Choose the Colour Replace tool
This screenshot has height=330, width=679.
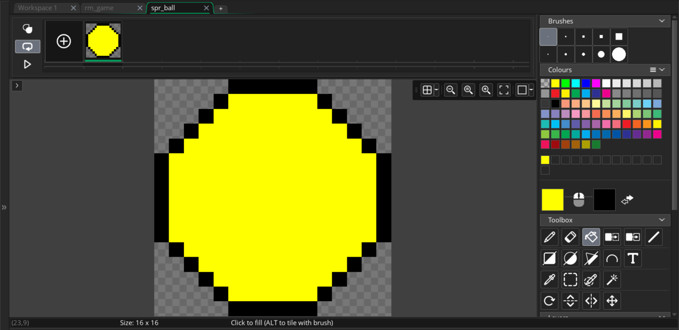(x=612, y=237)
